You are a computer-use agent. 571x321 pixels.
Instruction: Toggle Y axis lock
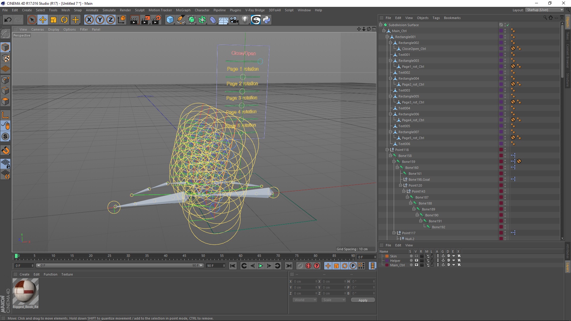point(100,20)
